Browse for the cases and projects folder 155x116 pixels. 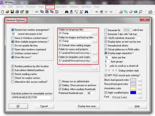95,53
